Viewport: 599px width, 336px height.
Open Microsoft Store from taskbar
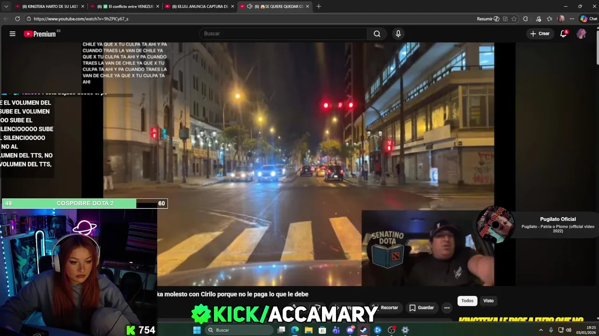(x=322, y=330)
